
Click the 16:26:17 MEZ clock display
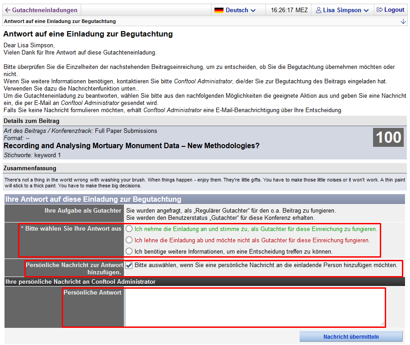pyautogui.click(x=289, y=10)
